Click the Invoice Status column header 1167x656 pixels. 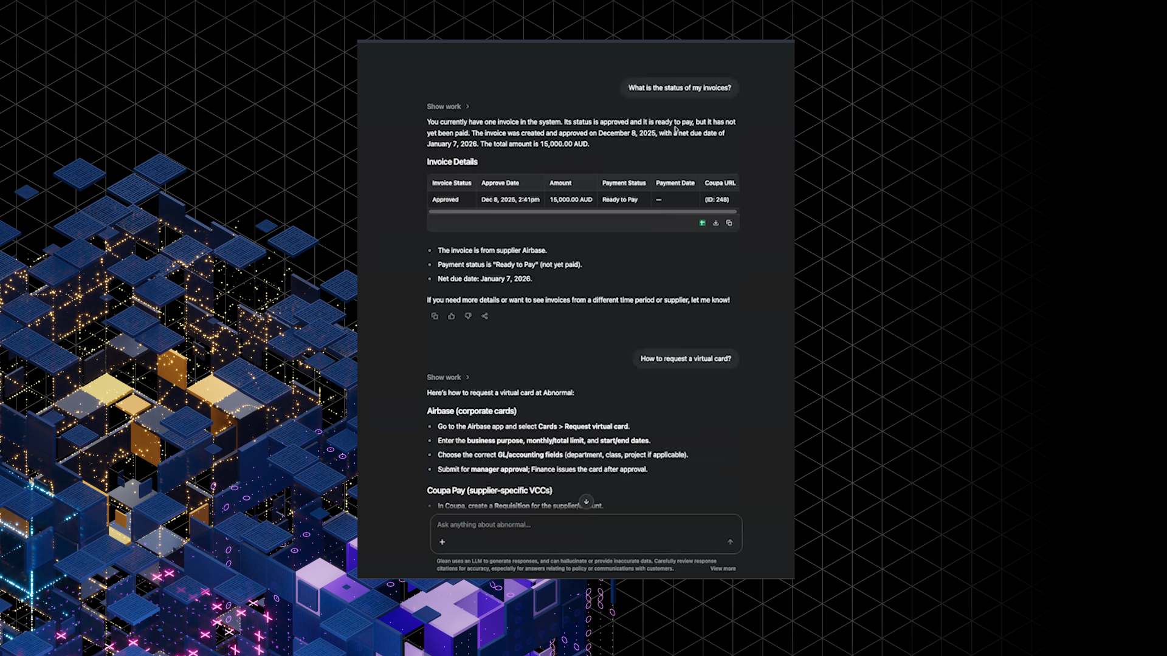point(452,183)
